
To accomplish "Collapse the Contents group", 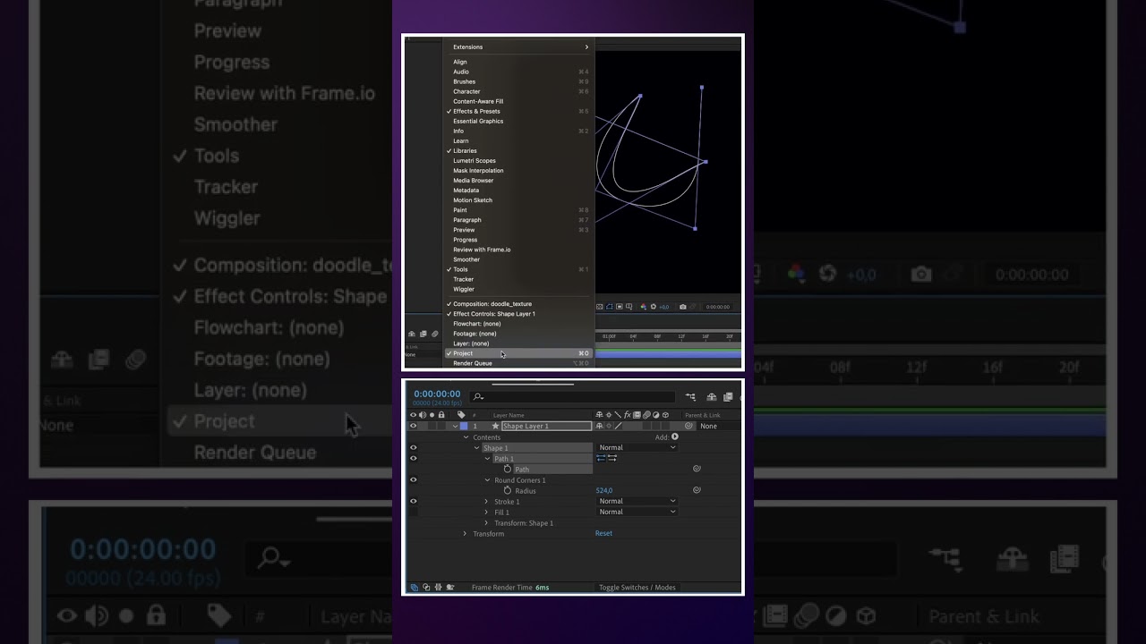I will pyautogui.click(x=466, y=437).
